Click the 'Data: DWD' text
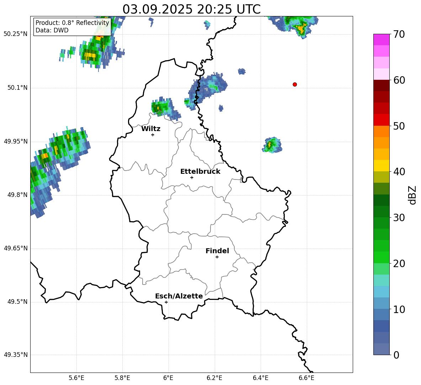 (x=52, y=30)
